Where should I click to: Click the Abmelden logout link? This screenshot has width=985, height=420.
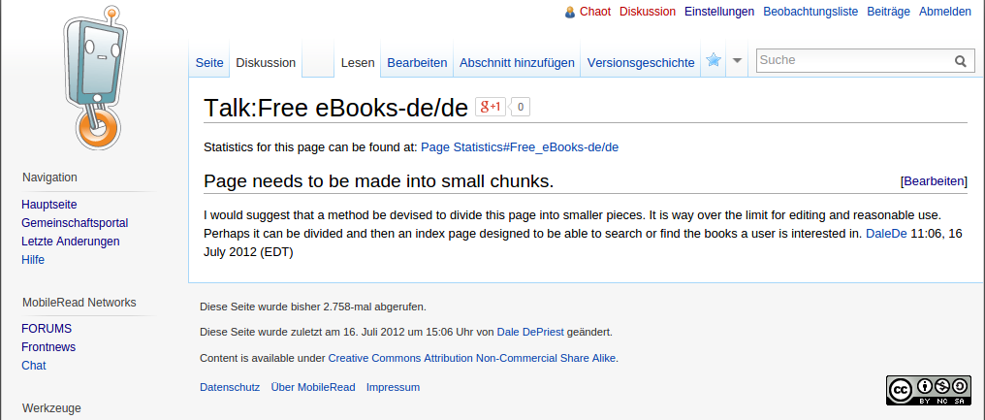pos(944,12)
